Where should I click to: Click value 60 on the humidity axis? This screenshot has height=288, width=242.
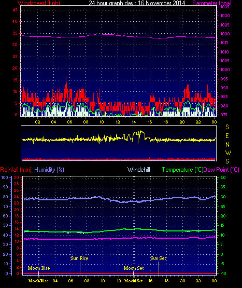pos(6,216)
